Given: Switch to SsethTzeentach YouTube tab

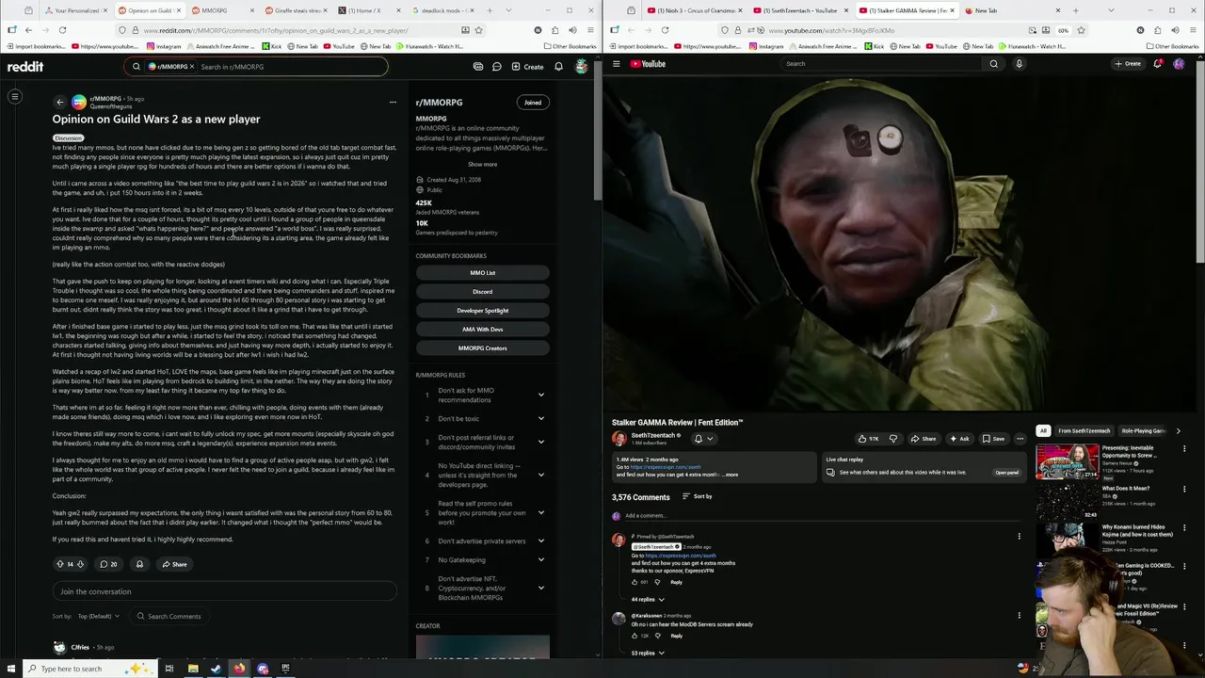Looking at the screenshot, I should coord(801,10).
